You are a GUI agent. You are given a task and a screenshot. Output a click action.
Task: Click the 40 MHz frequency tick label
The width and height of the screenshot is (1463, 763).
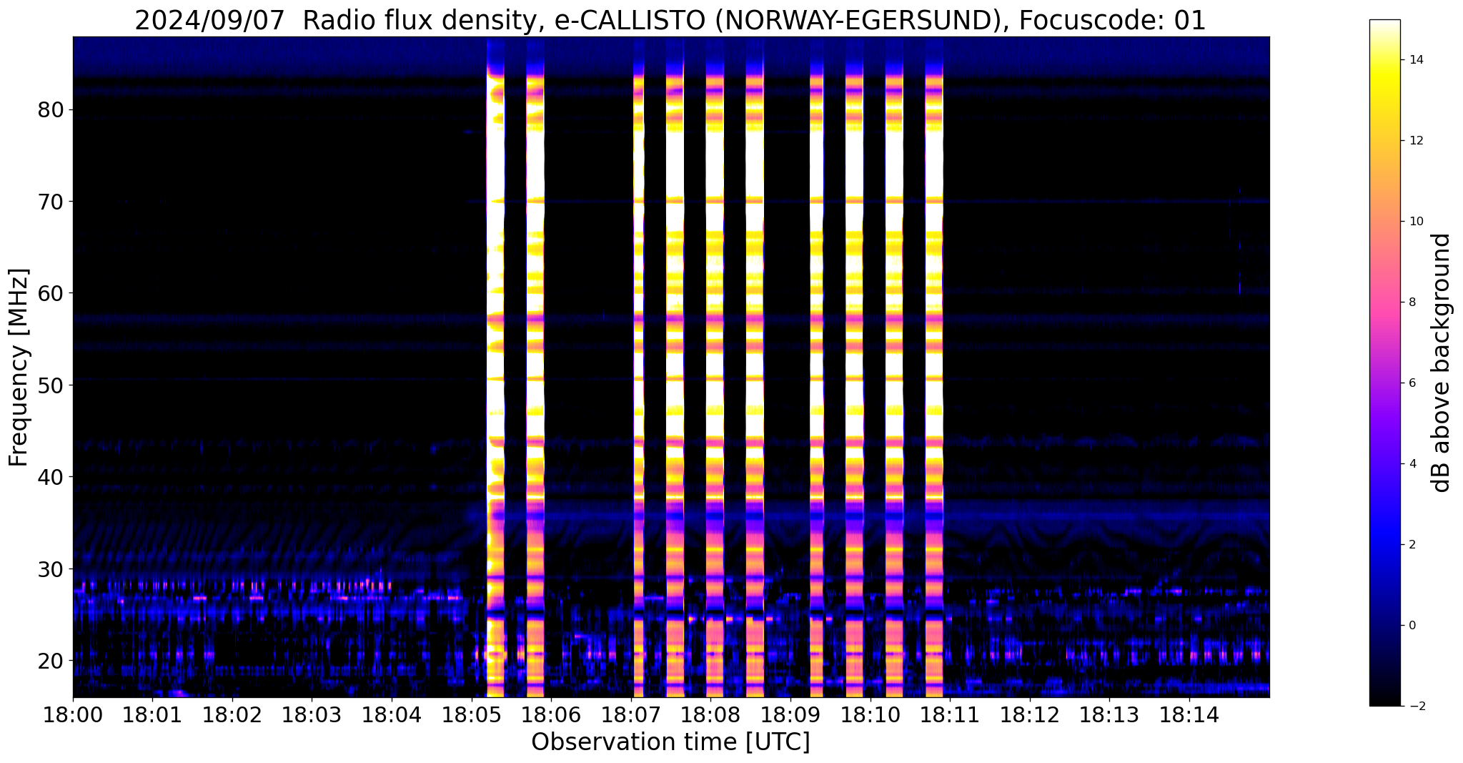click(x=51, y=476)
